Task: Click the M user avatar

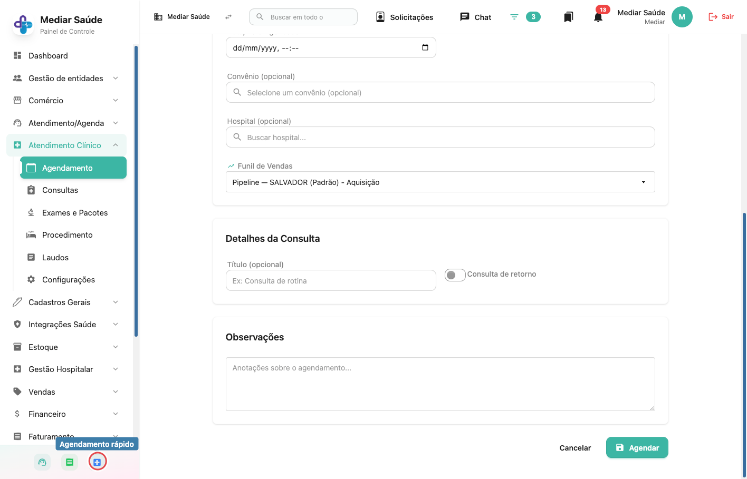Action: click(682, 17)
